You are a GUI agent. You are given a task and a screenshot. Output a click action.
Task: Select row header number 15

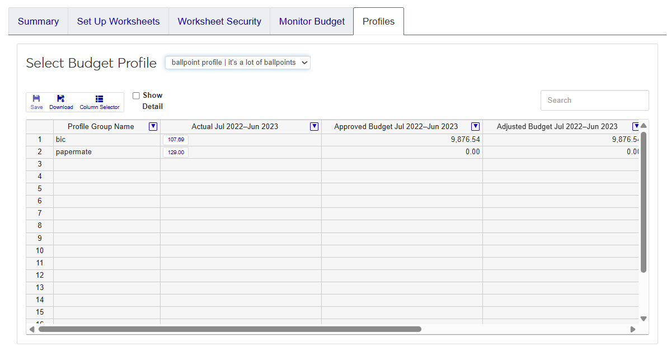coord(40,312)
